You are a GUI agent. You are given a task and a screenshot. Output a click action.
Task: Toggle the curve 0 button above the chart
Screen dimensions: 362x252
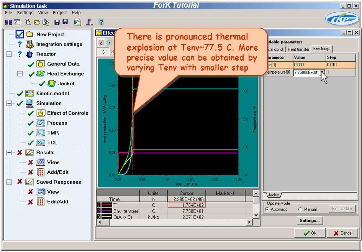pyautogui.click(x=101, y=43)
